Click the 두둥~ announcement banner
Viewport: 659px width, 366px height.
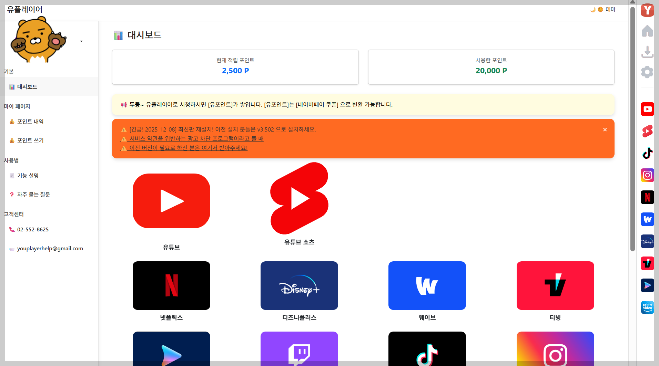(x=363, y=105)
